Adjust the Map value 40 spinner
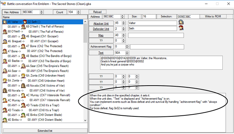This screenshot has width=234, height=134. (x=123, y=35)
